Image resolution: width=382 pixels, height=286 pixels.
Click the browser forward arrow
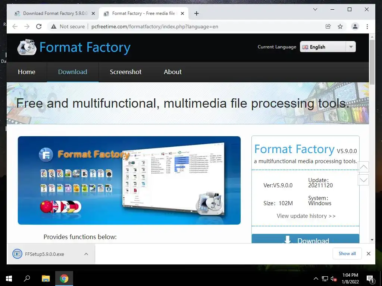click(x=27, y=26)
